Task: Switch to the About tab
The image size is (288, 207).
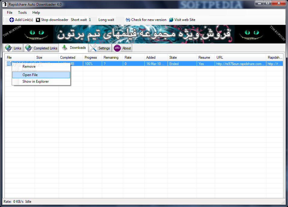Action: [x=122, y=48]
